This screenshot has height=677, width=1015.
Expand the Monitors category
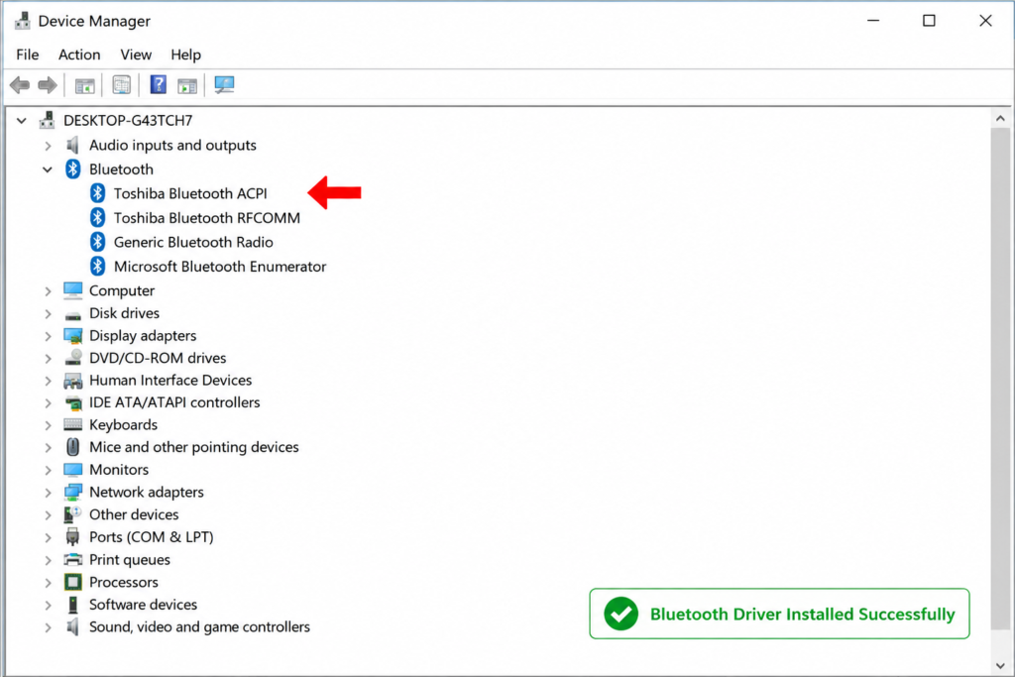pyautogui.click(x=48, y=470)
